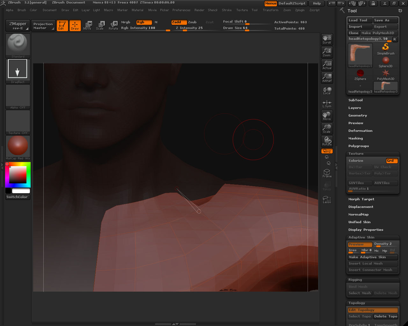Activate the XYZ symmetry toggle
The width and height of the screenshot is (408, 326).
coord(327,151)
